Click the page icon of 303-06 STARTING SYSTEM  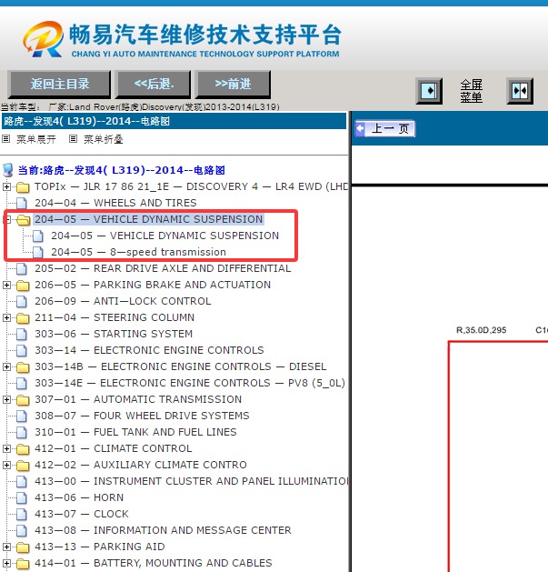pos(22,334)
